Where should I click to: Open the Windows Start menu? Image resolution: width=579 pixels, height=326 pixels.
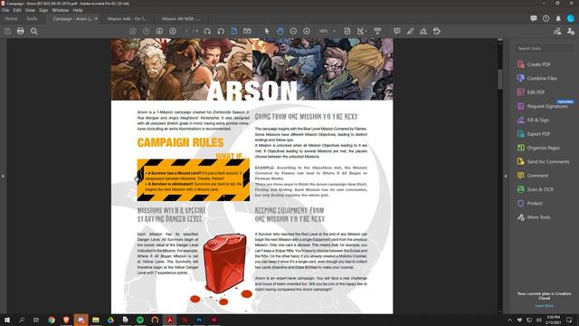7,320
